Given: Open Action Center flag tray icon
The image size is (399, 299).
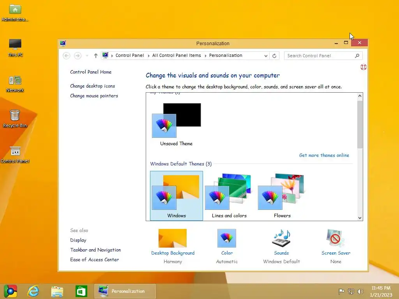Looking at the screenshot, I should (341, 291).
